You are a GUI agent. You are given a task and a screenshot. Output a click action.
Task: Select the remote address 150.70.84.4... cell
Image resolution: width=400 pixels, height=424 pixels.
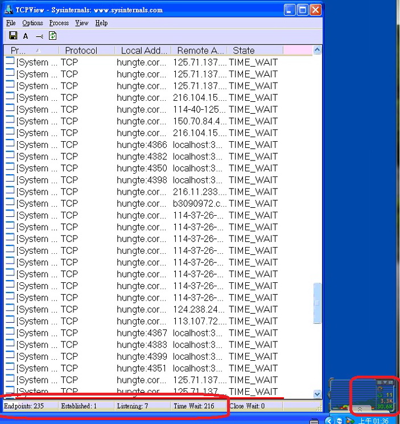(199, 121)
